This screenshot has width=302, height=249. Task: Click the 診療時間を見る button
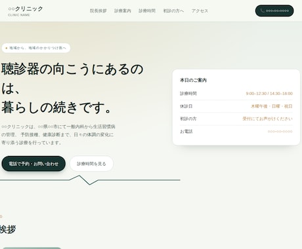click(91, 164)
